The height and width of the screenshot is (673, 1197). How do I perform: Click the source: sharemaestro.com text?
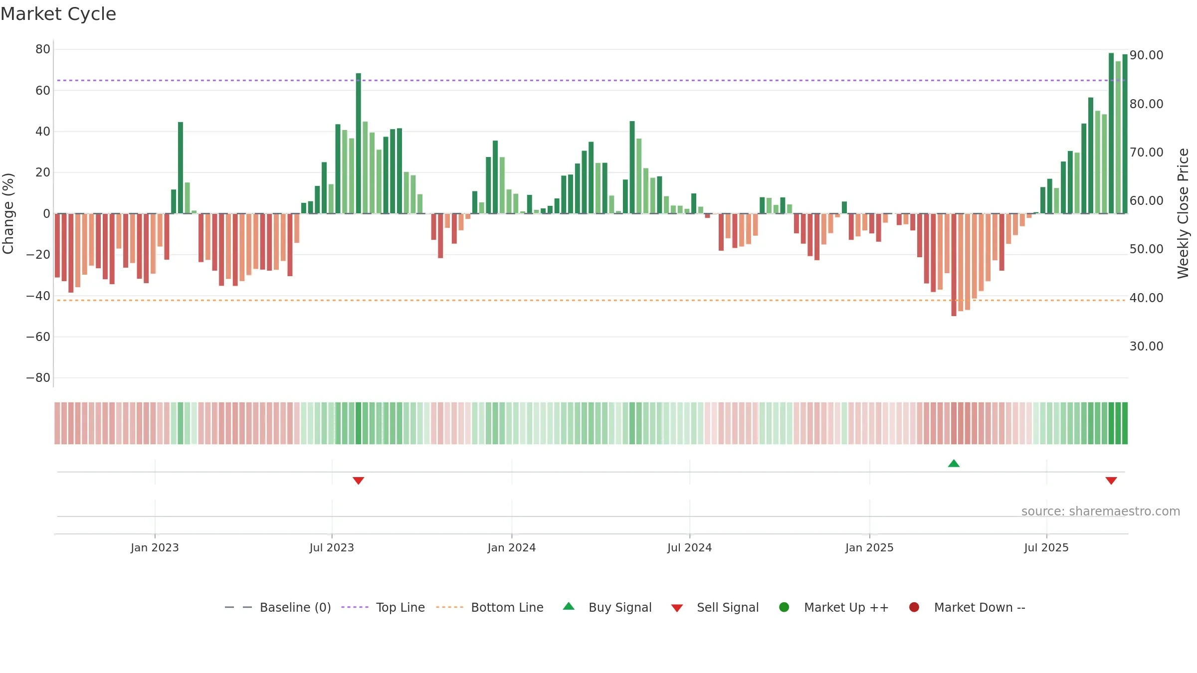coord(1101,511)
